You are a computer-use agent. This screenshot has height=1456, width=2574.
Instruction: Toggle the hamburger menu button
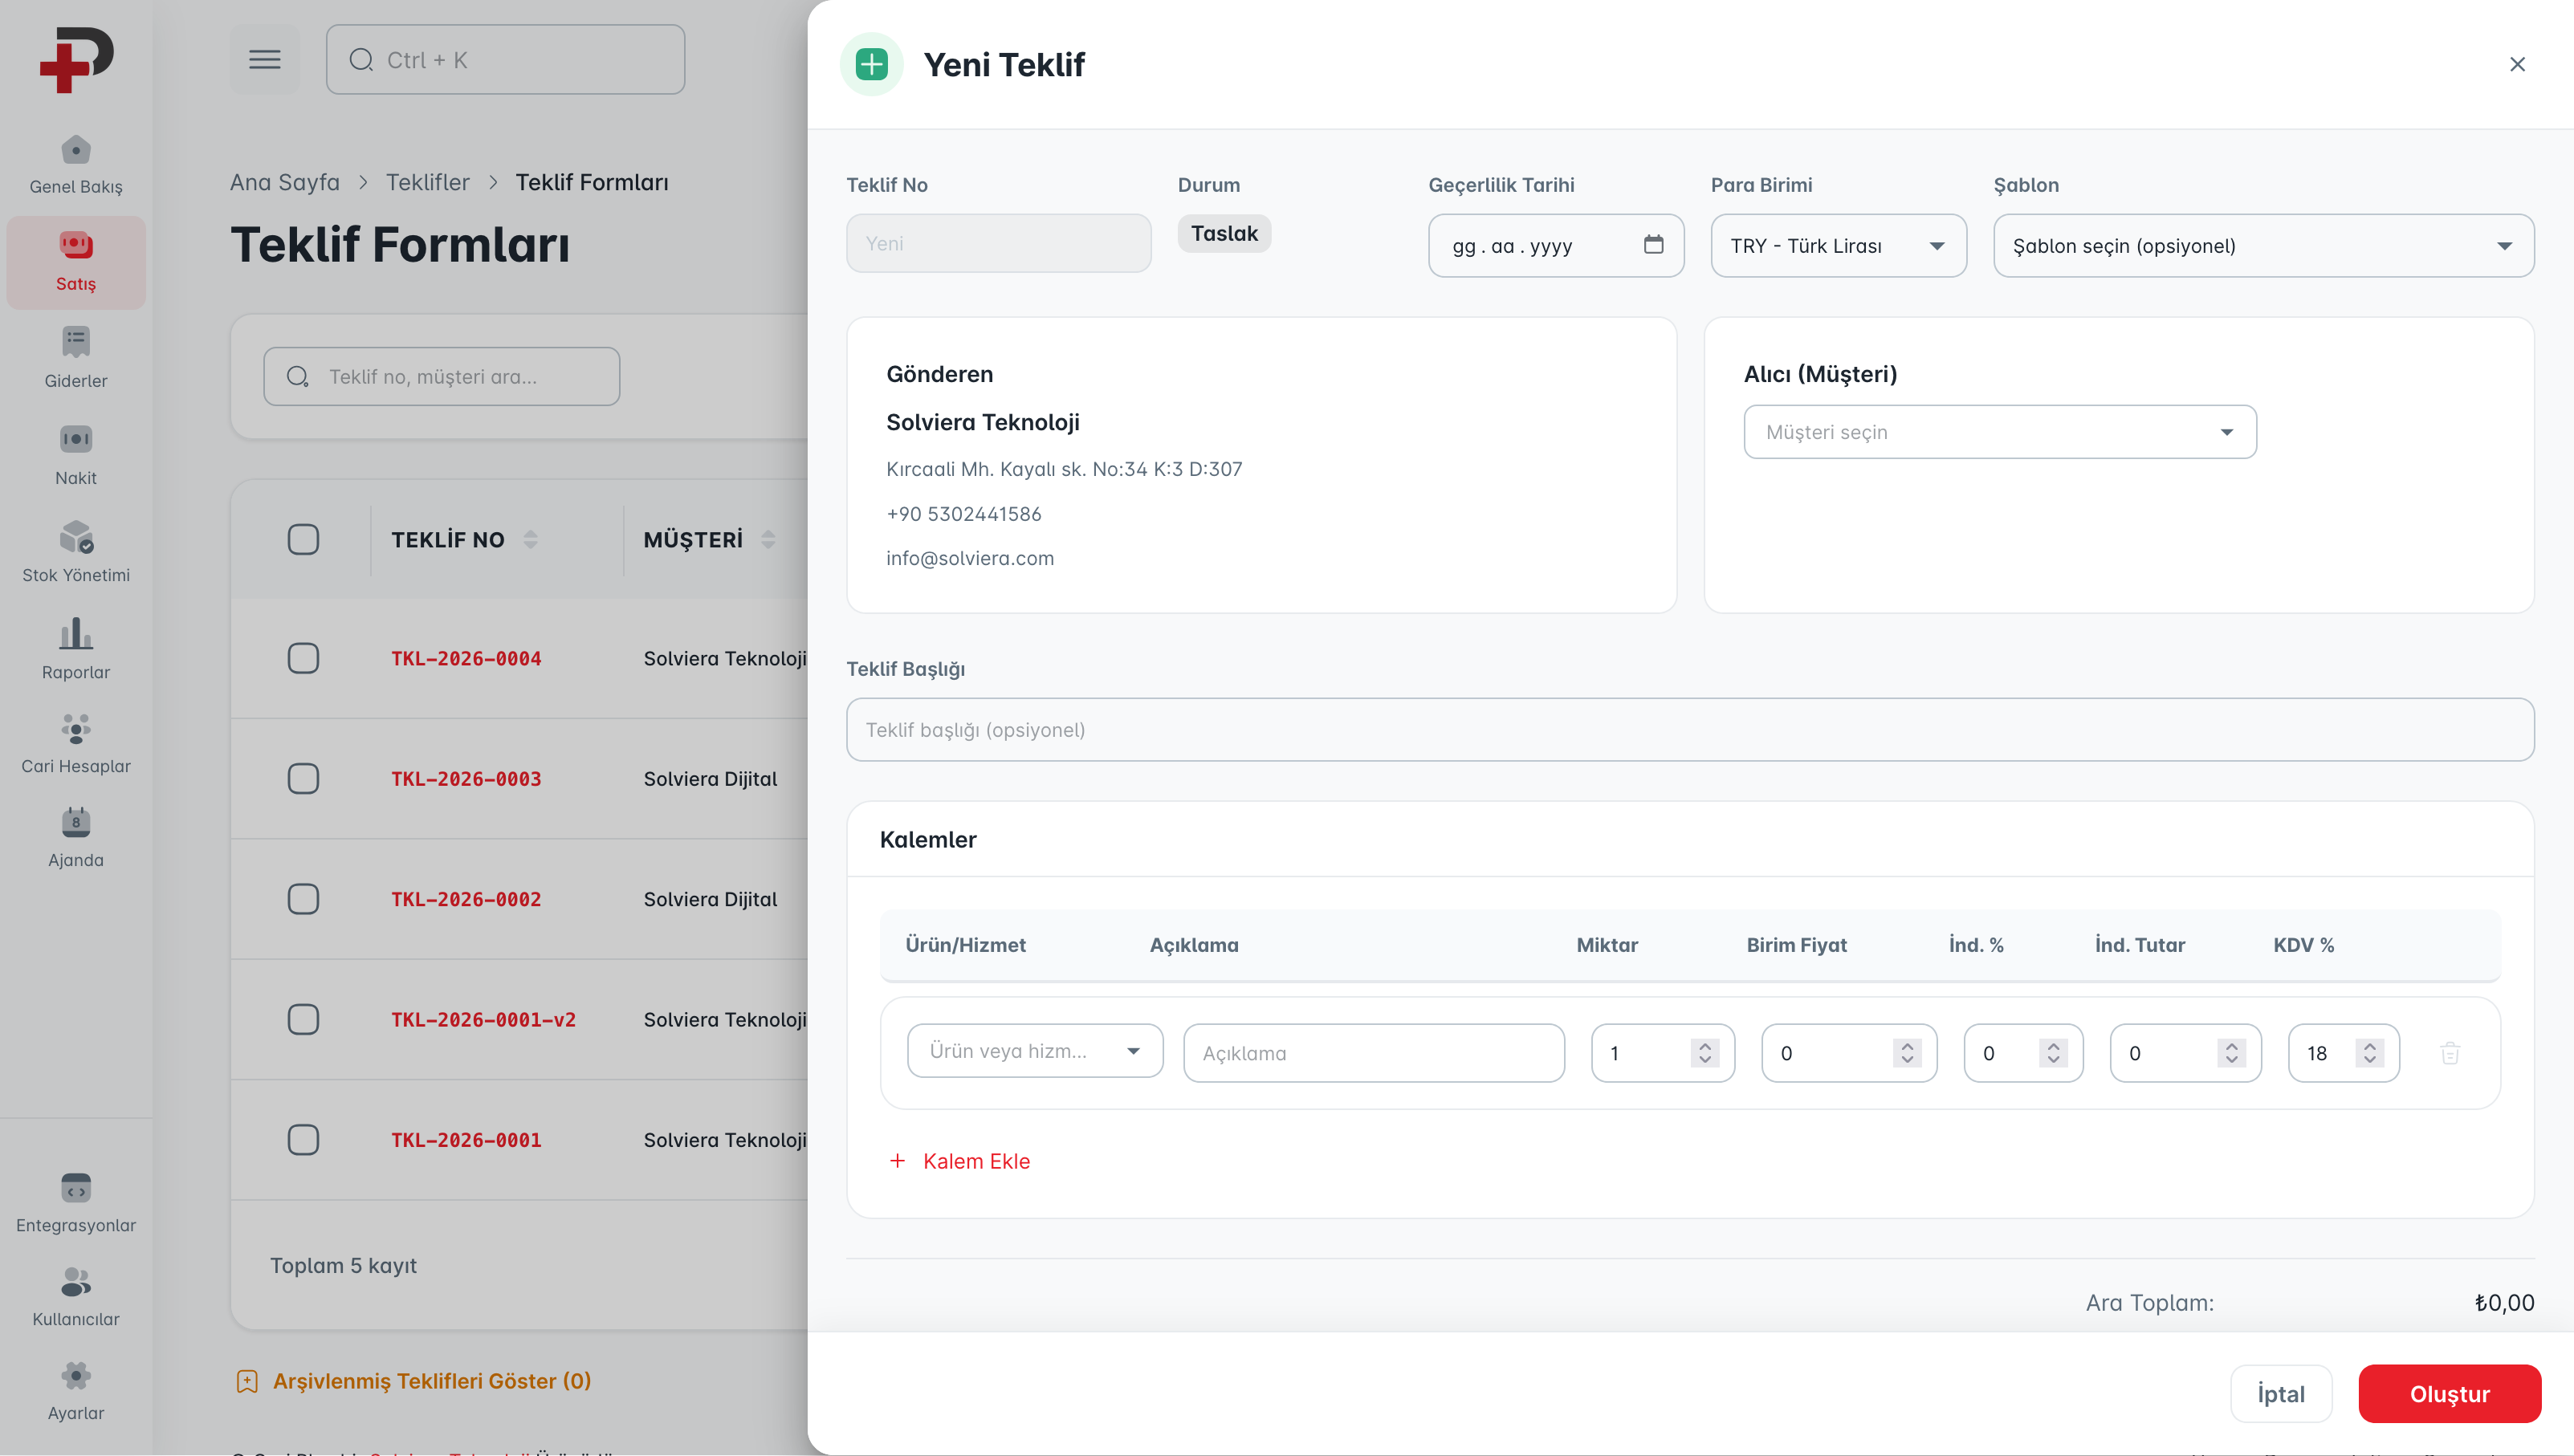[x=264, y=60]
